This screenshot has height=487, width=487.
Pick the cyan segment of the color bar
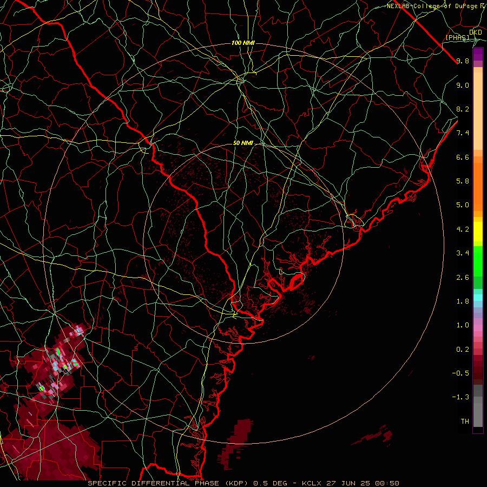coord(478,298)
